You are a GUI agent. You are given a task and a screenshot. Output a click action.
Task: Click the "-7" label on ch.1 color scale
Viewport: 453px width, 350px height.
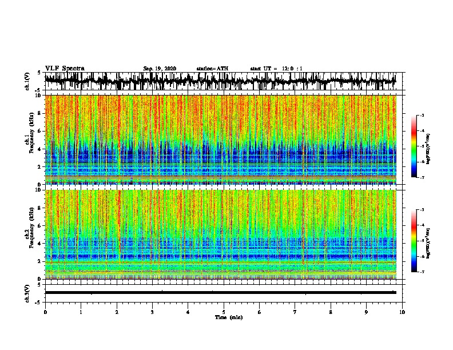[x=422, y=177]
